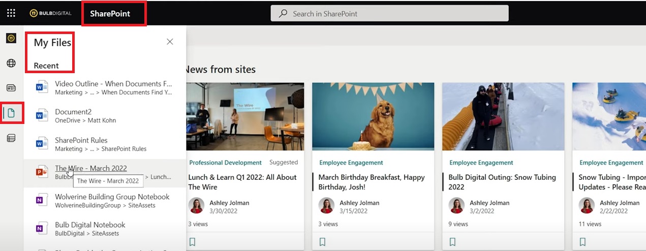Screen dimensions: 646x251
Task: Click Employee Engagement label on Outing card
Action: [x=481, y=163]
